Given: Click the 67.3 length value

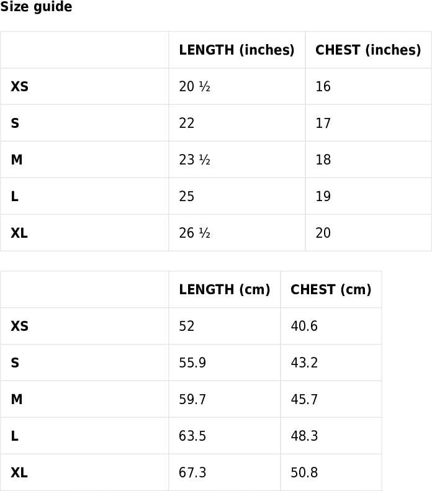Looking at the screenshot, I should coord(192,473).
